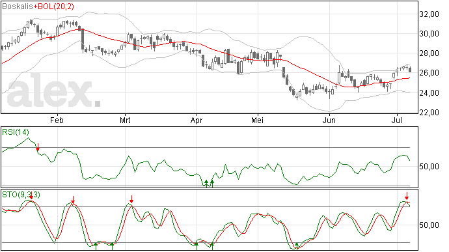Click the 50,00 label of STO panel
This screenshot has height=252, width=449.
pos(429,225)
